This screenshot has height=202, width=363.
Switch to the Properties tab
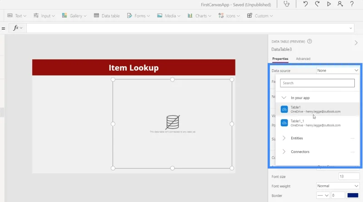280,59
